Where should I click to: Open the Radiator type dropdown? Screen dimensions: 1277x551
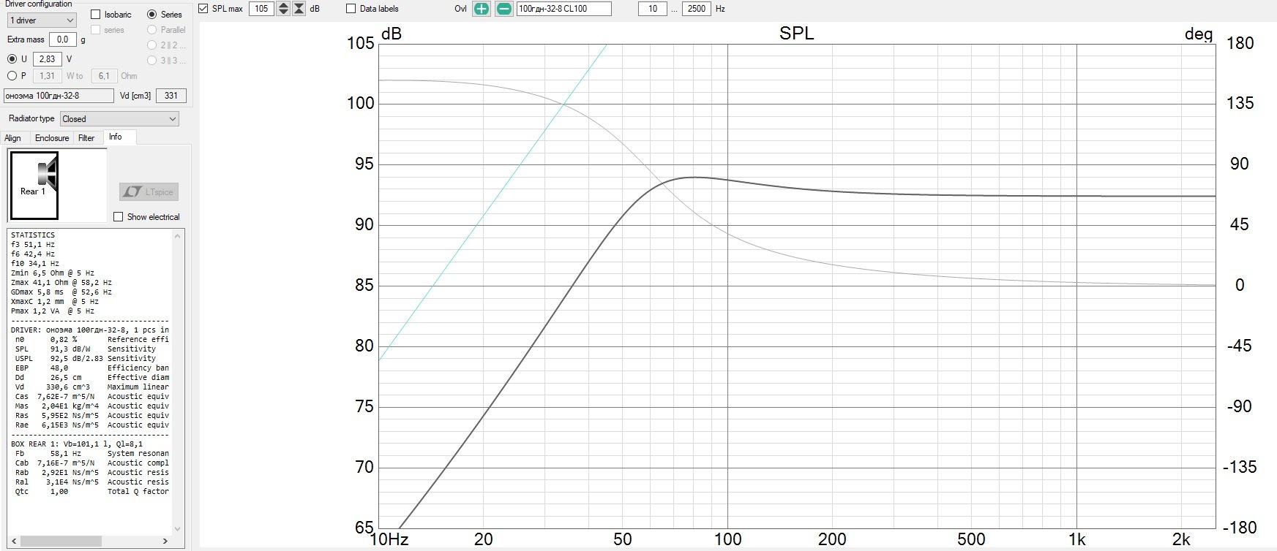pos(119,119)
